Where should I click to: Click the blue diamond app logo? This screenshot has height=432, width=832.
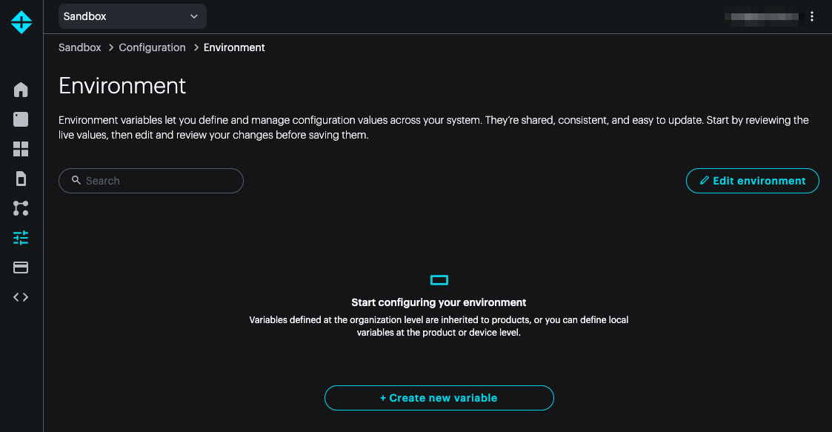[x=21, y=22]
